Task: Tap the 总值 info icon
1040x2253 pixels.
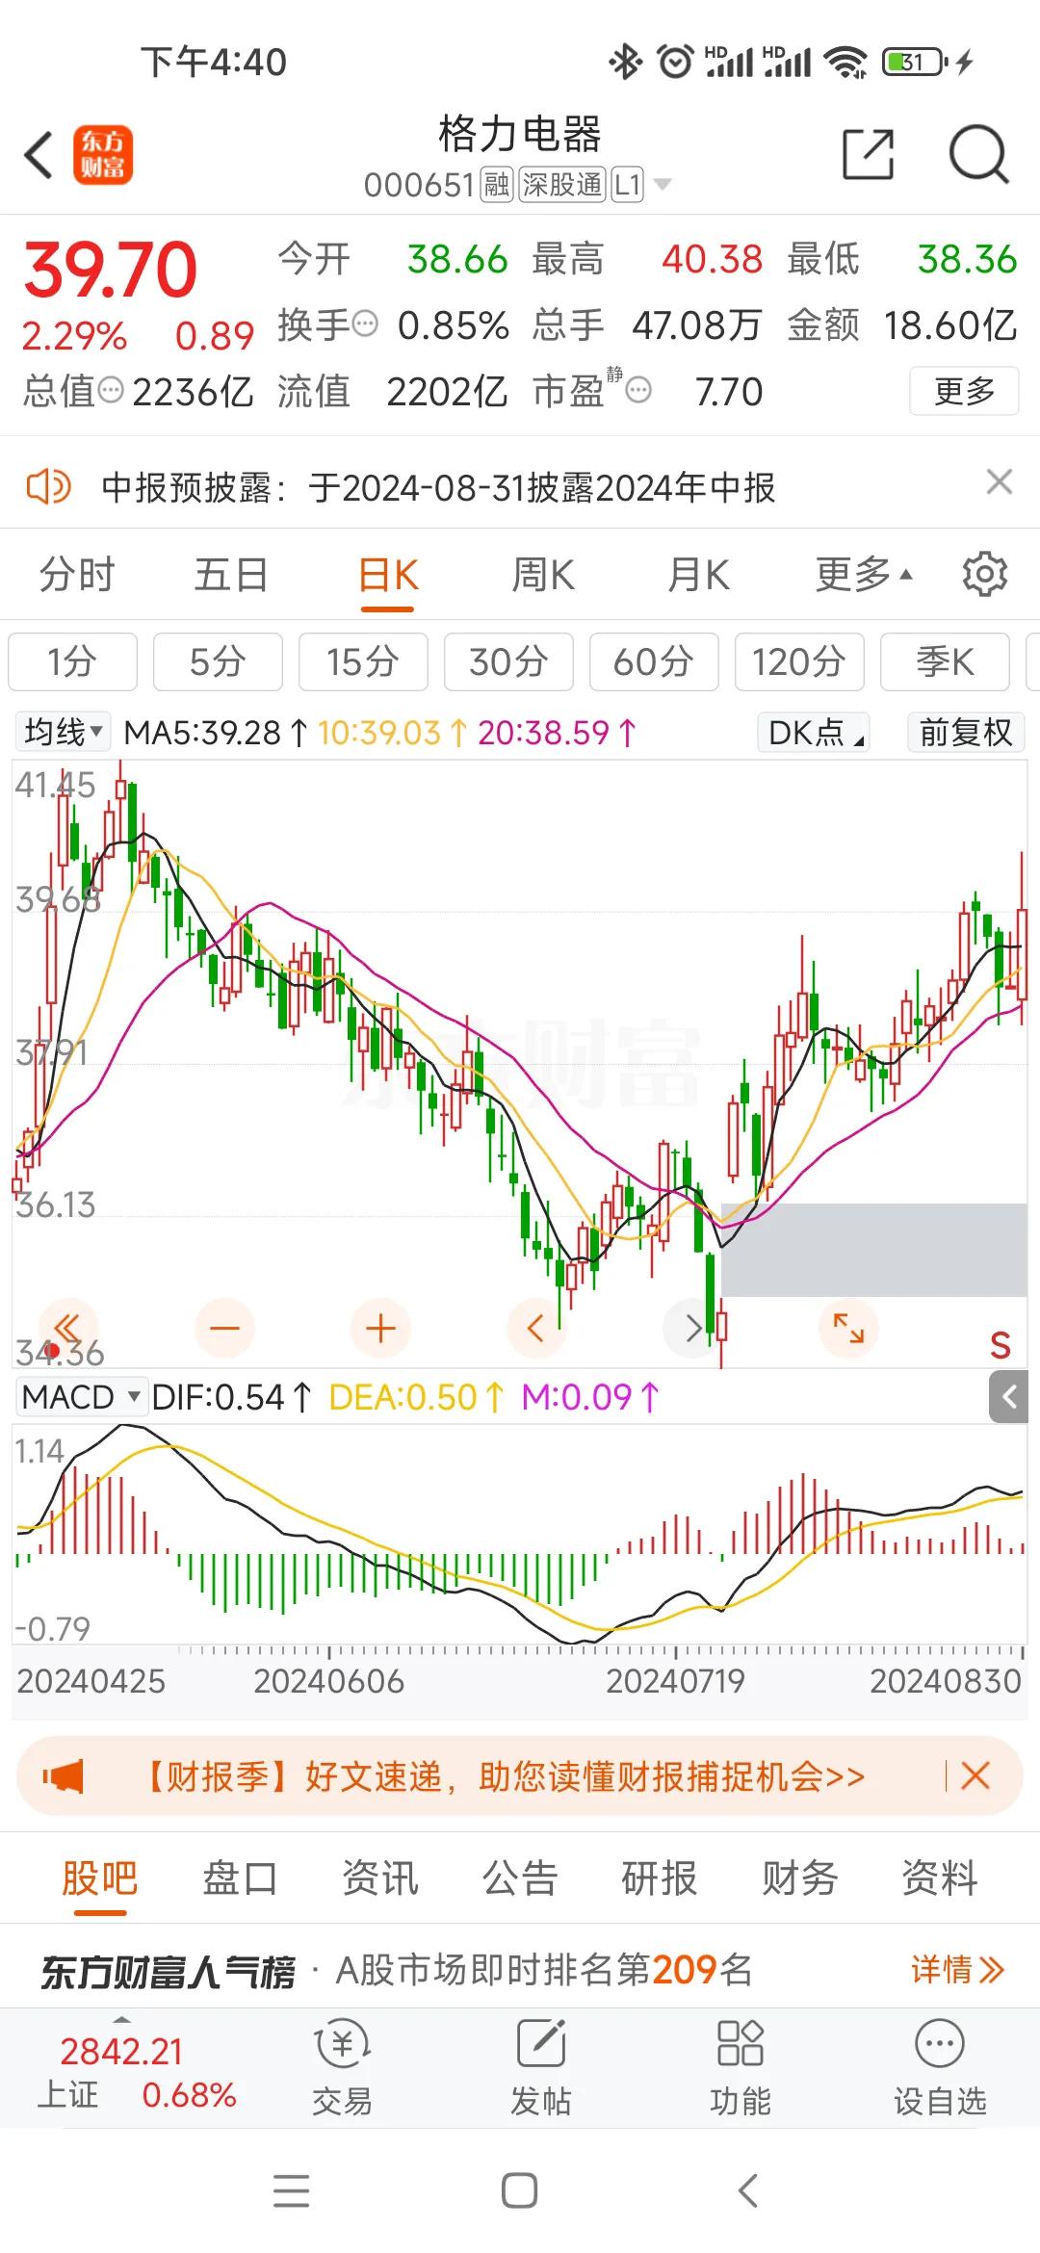Action: 112,390
